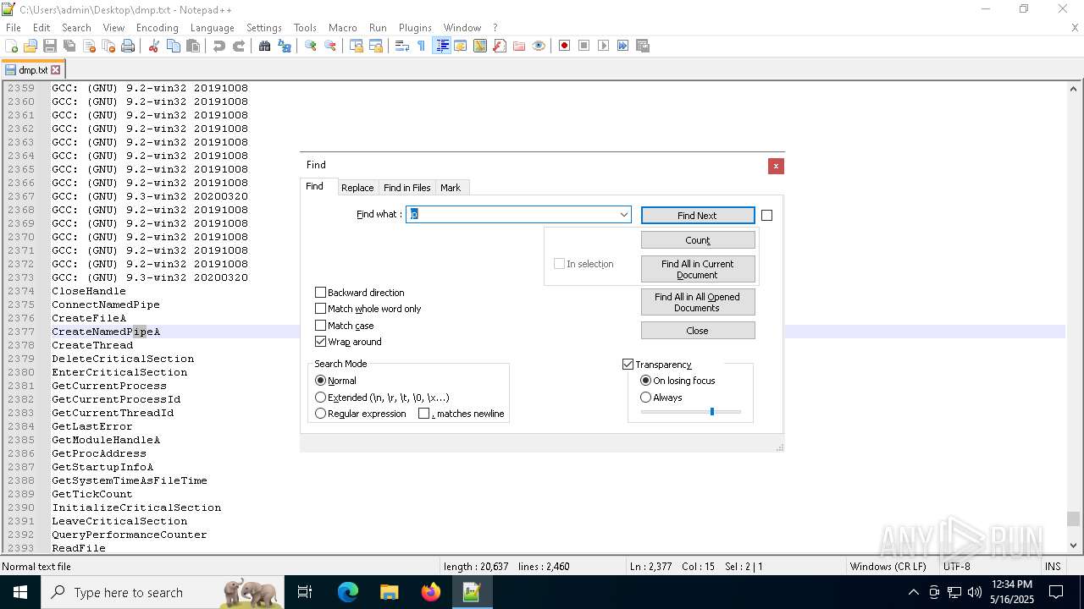Click the Copy toolbar icon
1084x609 pixels.
pos(174,46)
